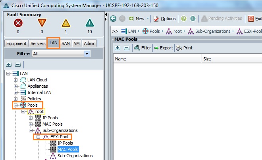Collapse all nodes in navigation tree
The width and height of the screenshot is (262, 160).
18,64
